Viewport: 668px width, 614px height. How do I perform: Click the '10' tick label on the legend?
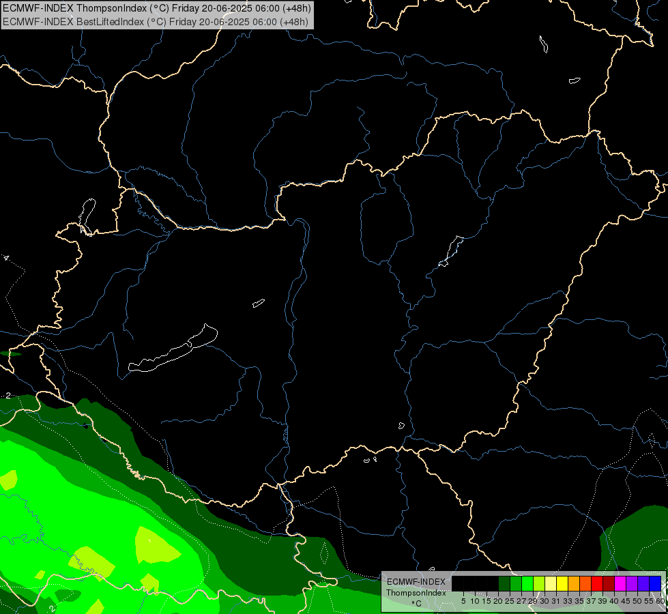tap(475, 601)
